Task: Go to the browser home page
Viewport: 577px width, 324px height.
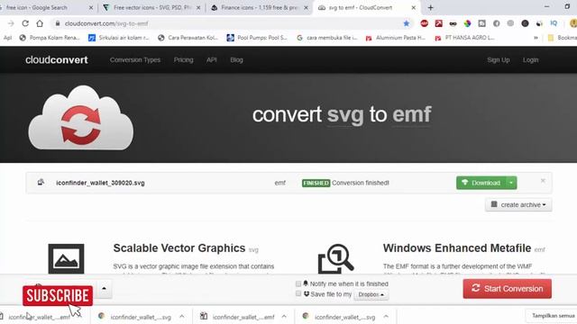Action: pos(40,23)
